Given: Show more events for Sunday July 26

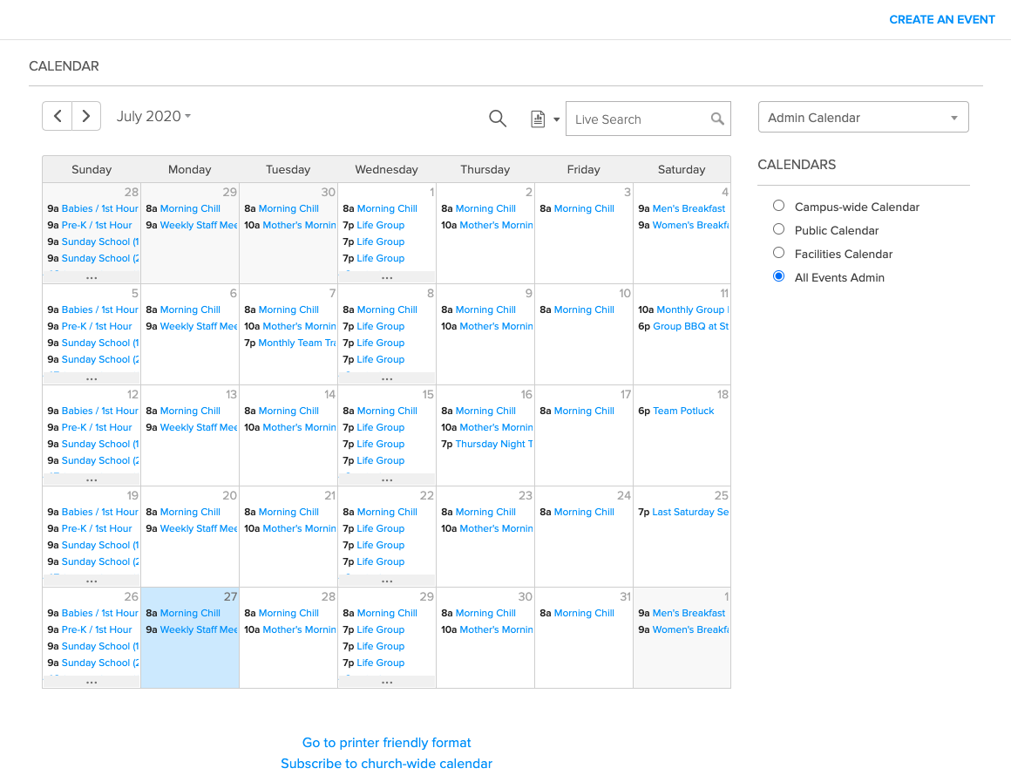Looking at the screenshot, I should (91, 681).
